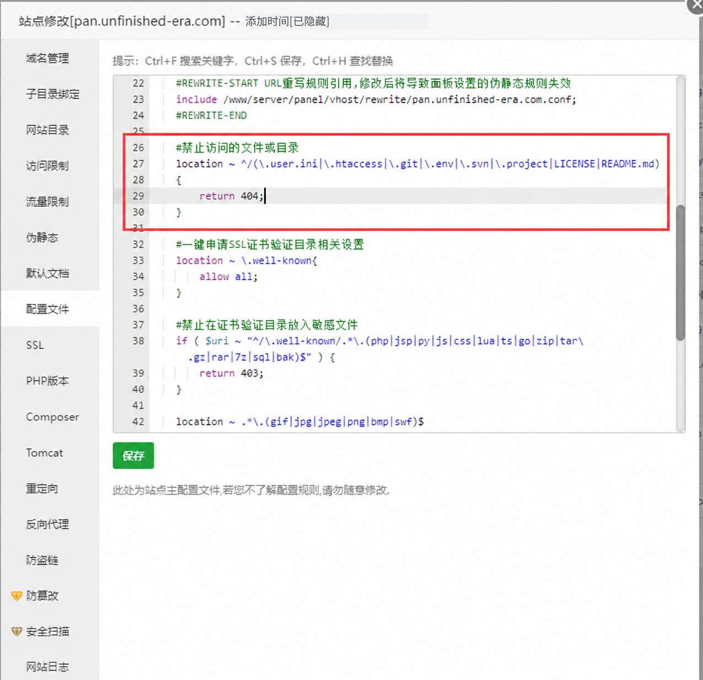Place cursor on line 29 'return 404;'

coord(231,196)
